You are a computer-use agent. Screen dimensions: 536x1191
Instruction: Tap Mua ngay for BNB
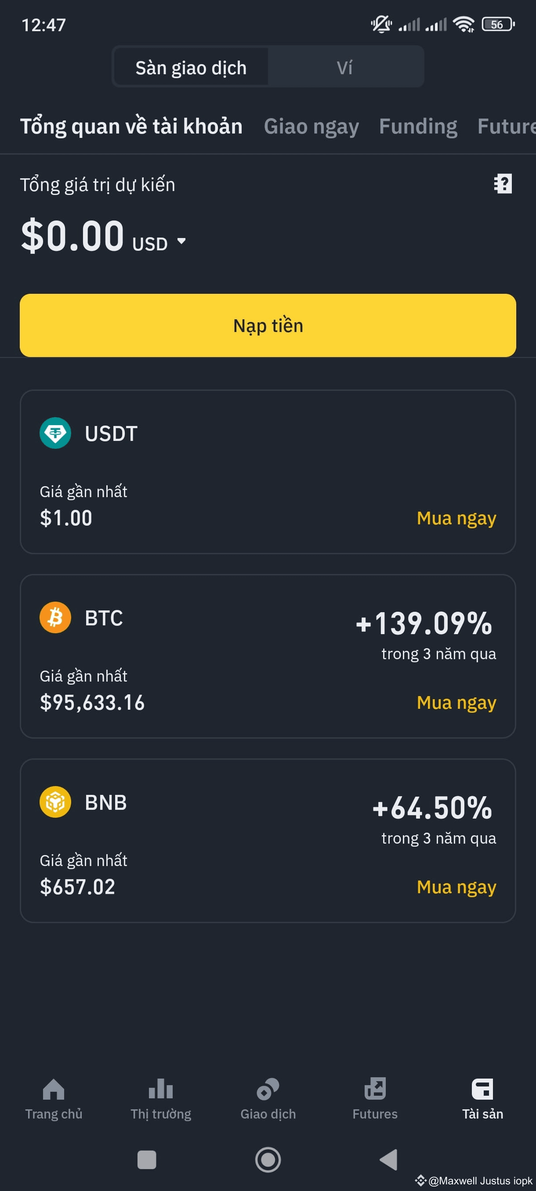pos(456,887)
